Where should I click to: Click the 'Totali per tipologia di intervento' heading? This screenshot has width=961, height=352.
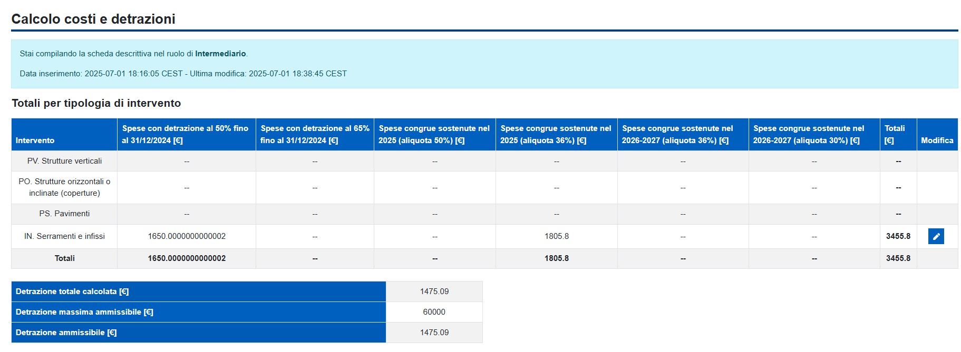[x=96, y=103]
